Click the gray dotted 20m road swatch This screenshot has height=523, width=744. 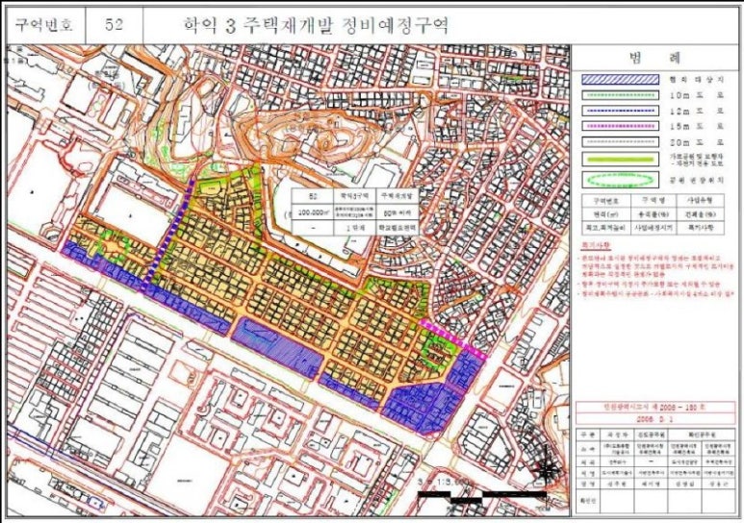620,141
